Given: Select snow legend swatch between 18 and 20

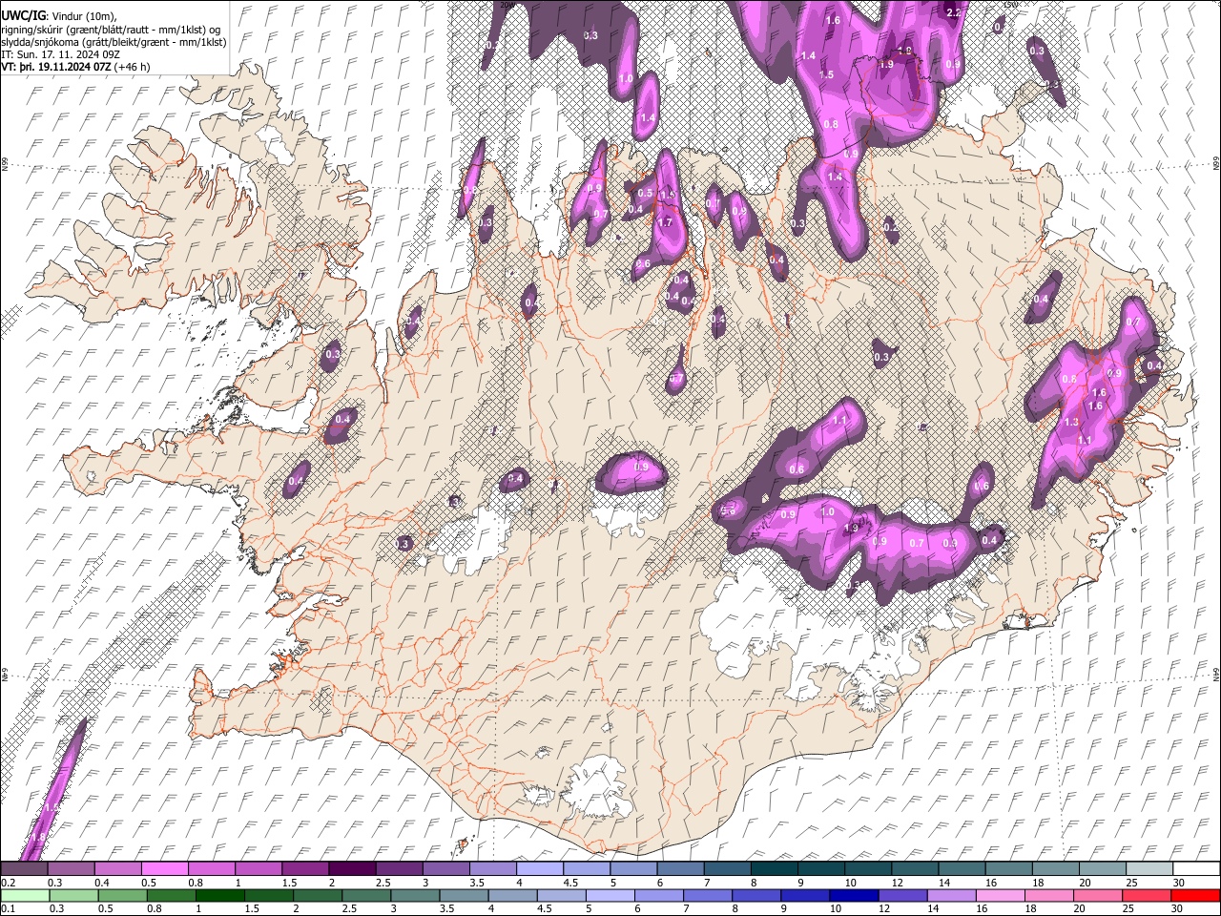Looking at the screenshot, I should (x=1056, y=868).
